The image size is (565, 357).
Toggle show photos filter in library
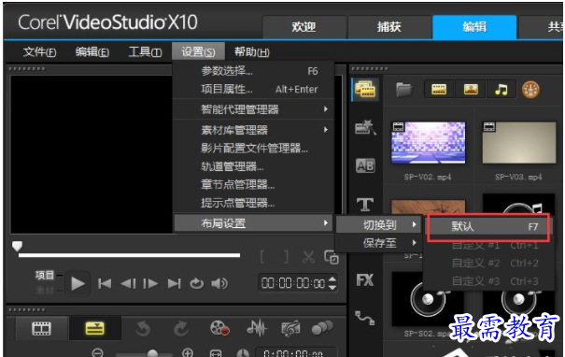tap(471, 90)
